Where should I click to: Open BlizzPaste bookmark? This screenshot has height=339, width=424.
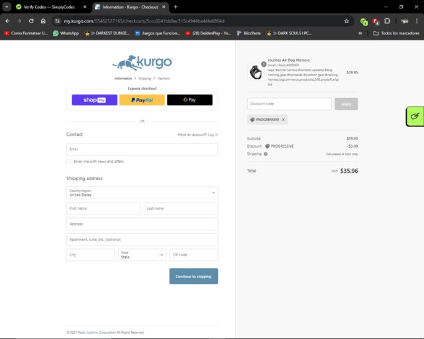248,33
